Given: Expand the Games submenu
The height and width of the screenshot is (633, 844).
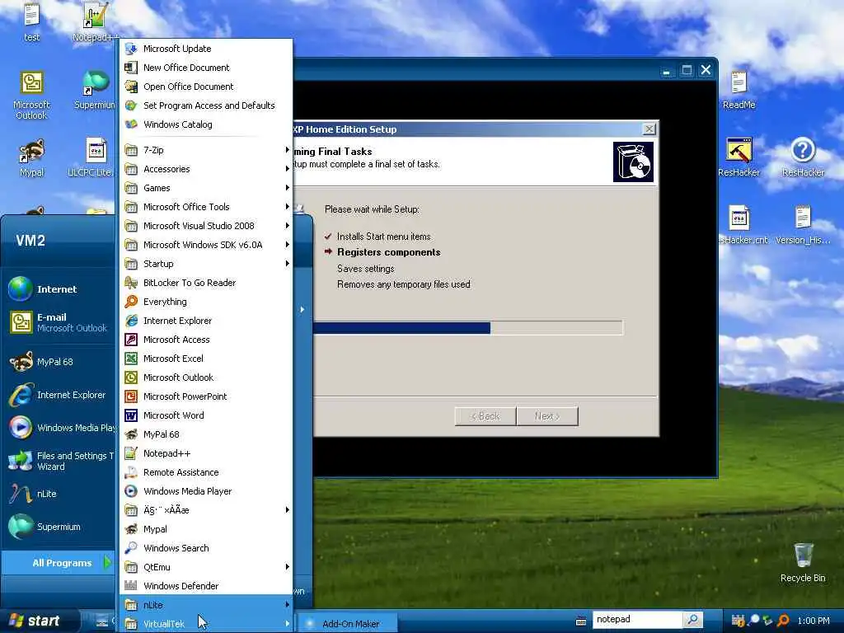Looking at the screenshot, I should [x=206, y=188].
